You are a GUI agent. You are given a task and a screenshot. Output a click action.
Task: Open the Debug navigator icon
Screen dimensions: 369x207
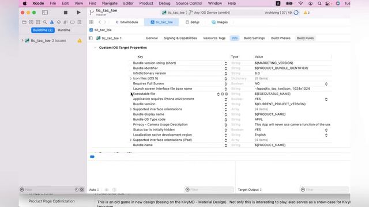tap(65, 22)
